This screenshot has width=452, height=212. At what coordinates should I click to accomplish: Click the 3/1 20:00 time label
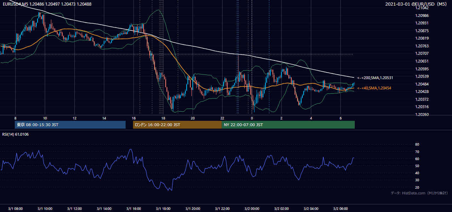[193, 209]
